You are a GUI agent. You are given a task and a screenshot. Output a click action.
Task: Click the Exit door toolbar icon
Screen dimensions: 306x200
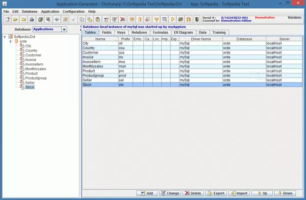point(197,19)
